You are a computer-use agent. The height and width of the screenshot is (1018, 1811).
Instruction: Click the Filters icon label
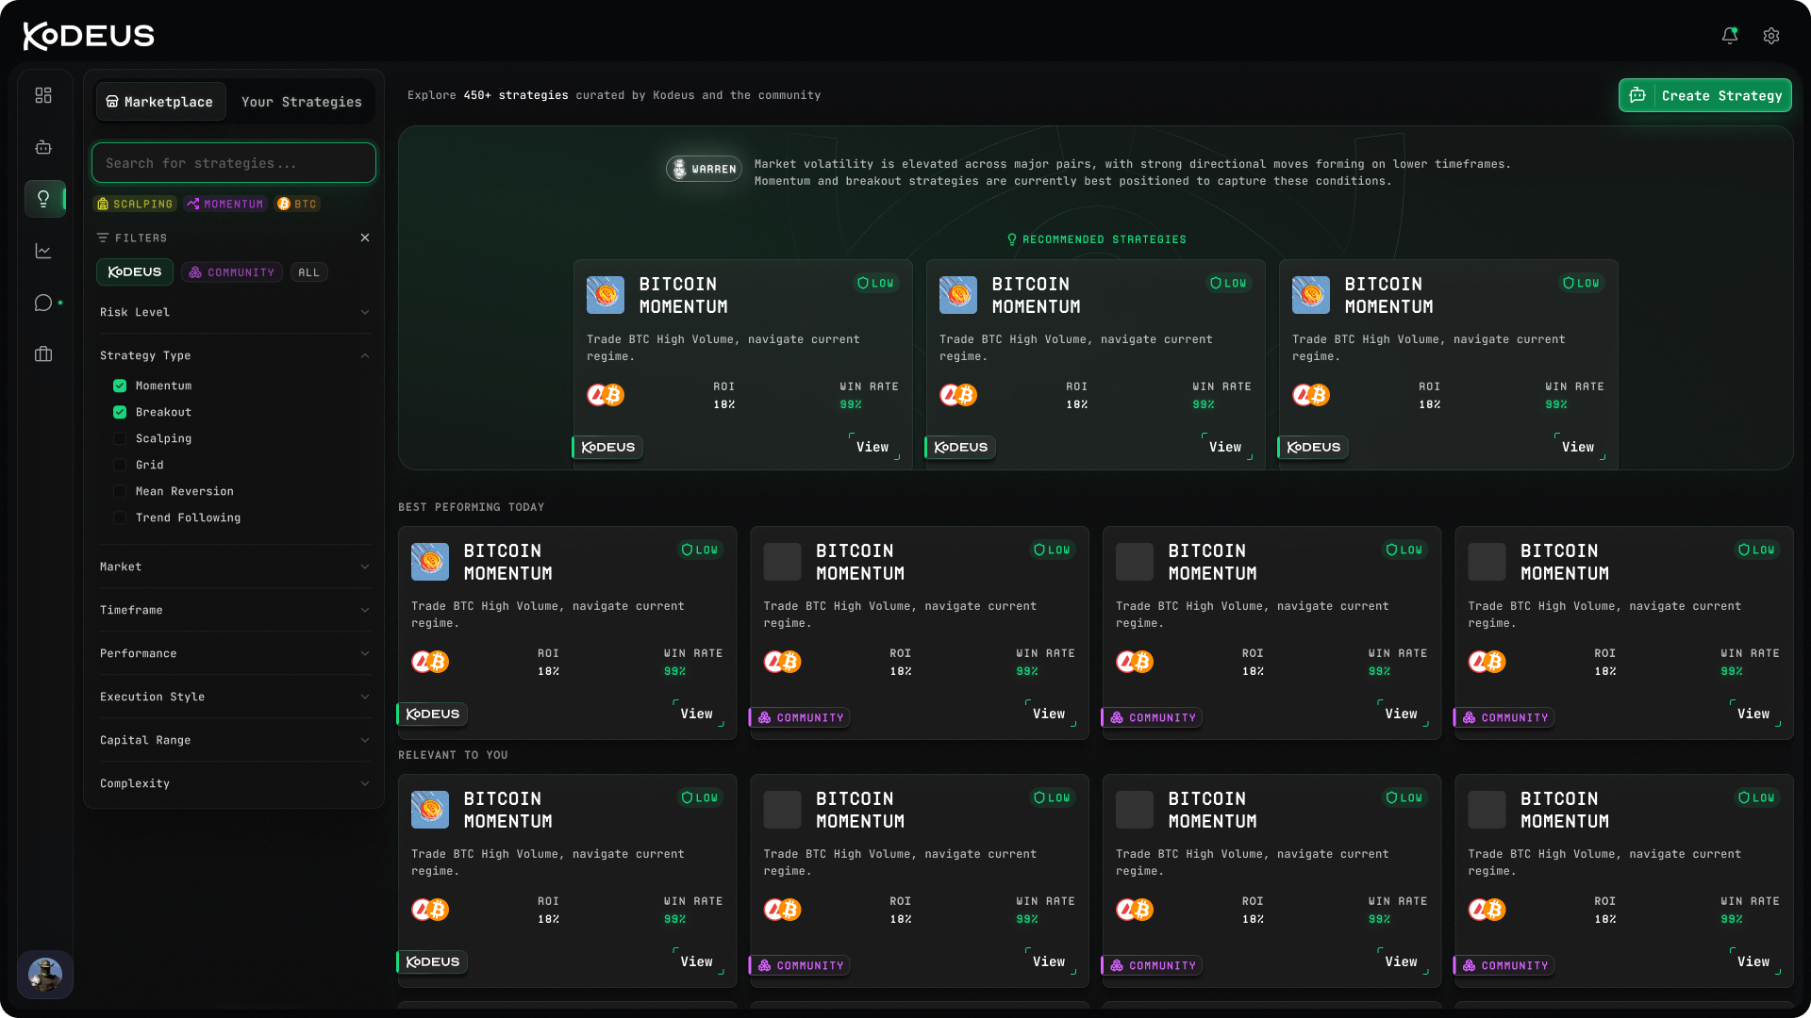[x=132, y=238]
